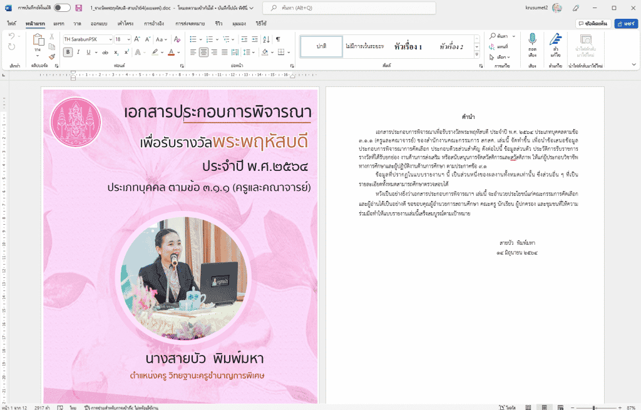
Task: Open the underline style dropdown arrow
Action: pyautogui.click(x=96, y=53)
